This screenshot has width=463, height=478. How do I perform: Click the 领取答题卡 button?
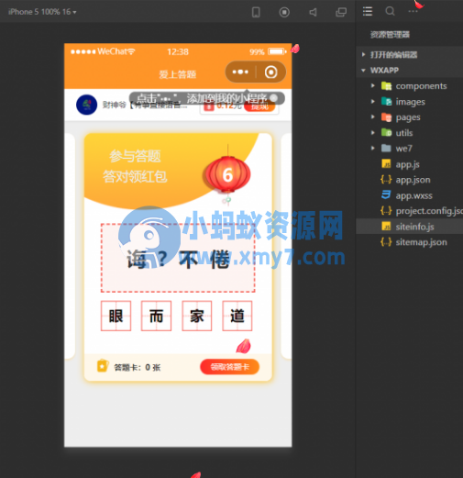coord(230,367)
